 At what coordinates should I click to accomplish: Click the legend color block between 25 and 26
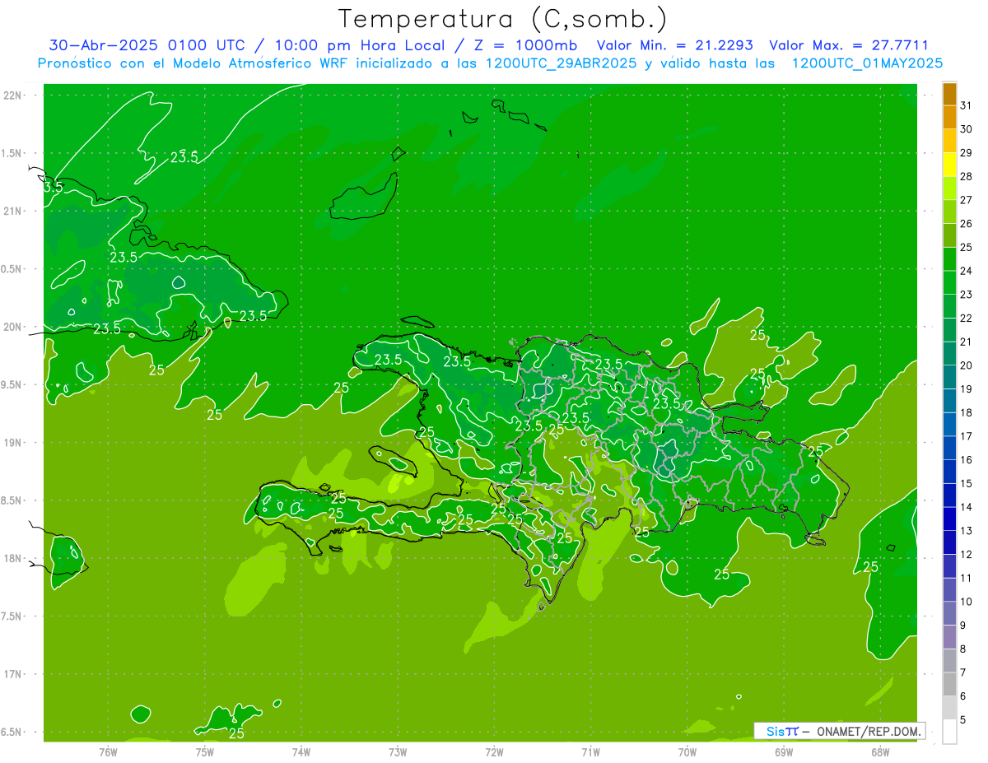click(x=949, y=235)
